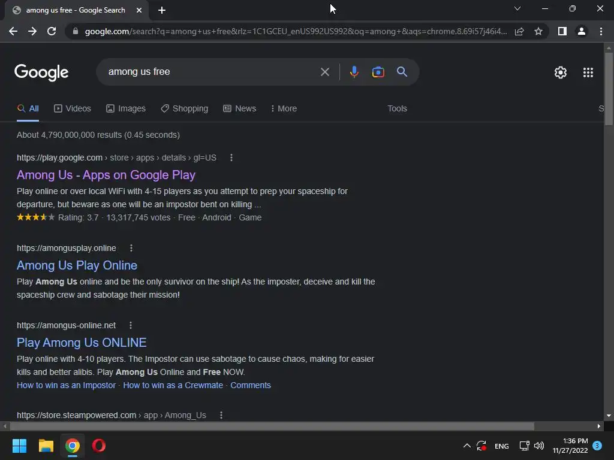
Task: Open How to win as a Crewmate
Action: coord(173,385)
